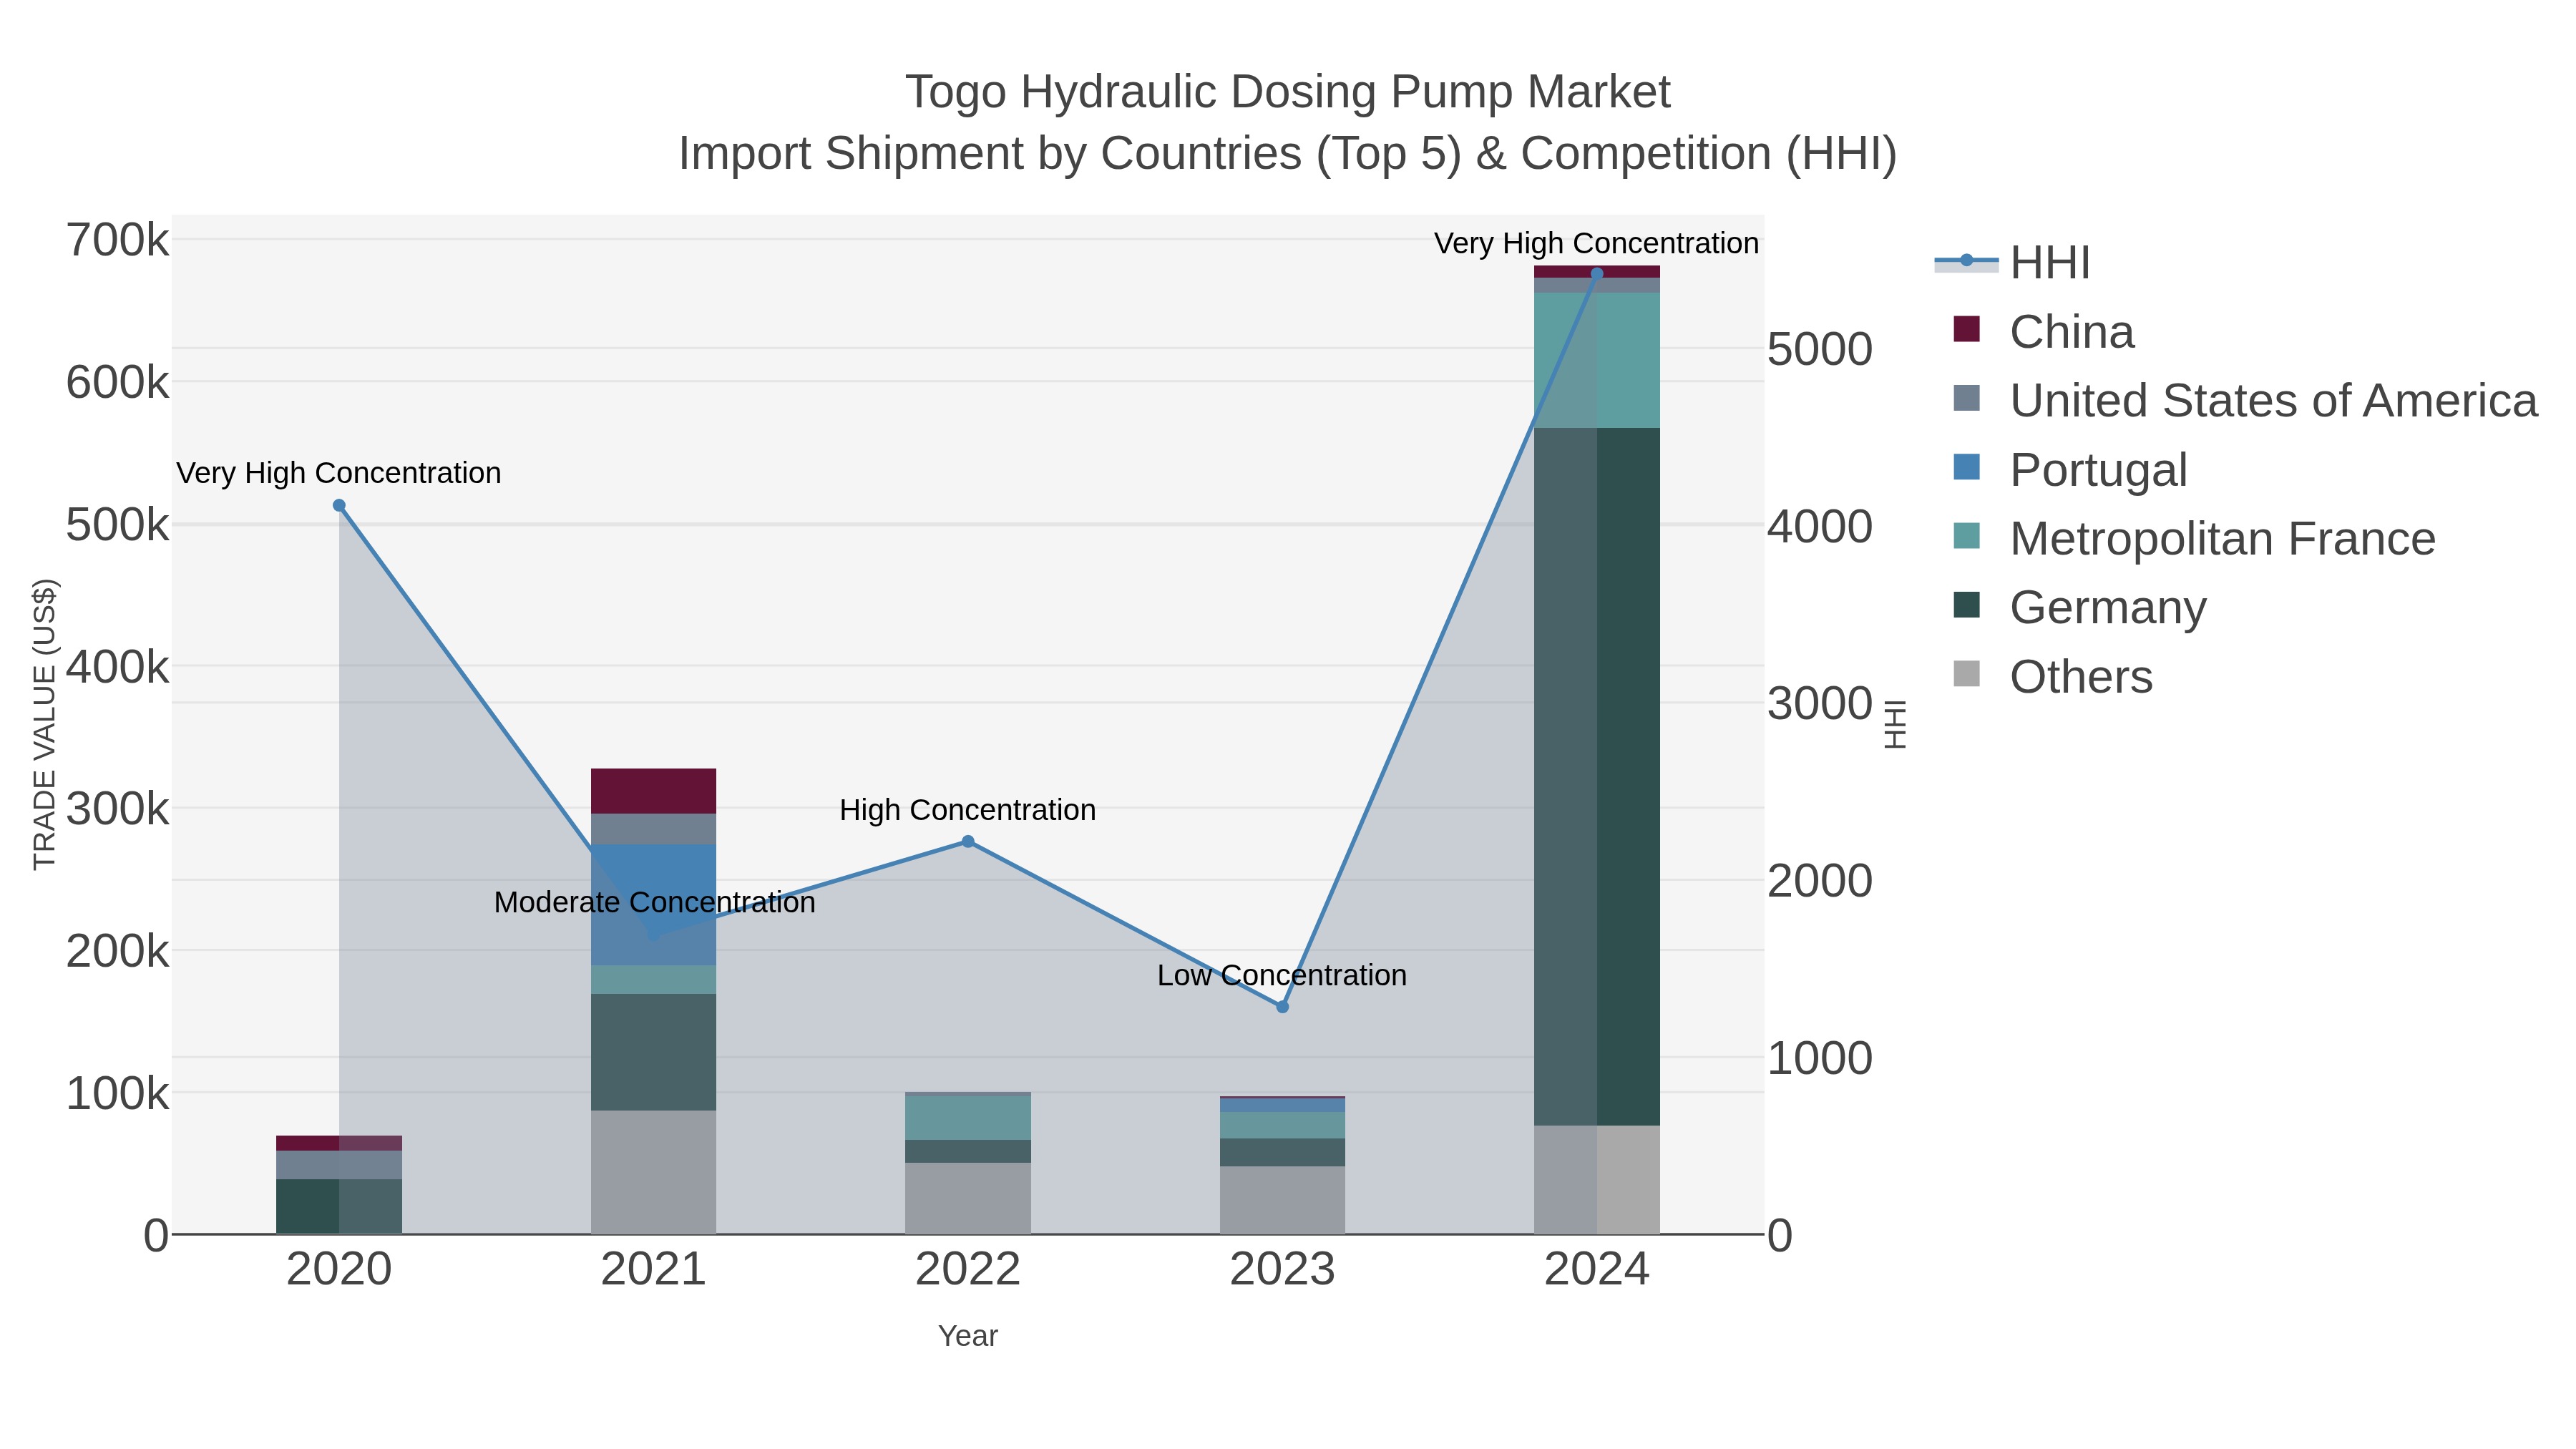Screen dimensions: 2576x1449
Task: Toggle the HHI legend entry
Action: [2013, 262]
